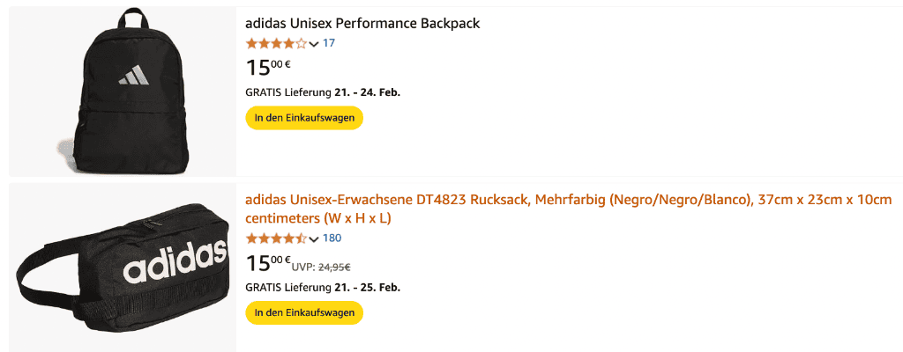View the 180 customer reviews
Image resolution: width=903 pixels, height=352 pixels.
[x=332, y=238]
